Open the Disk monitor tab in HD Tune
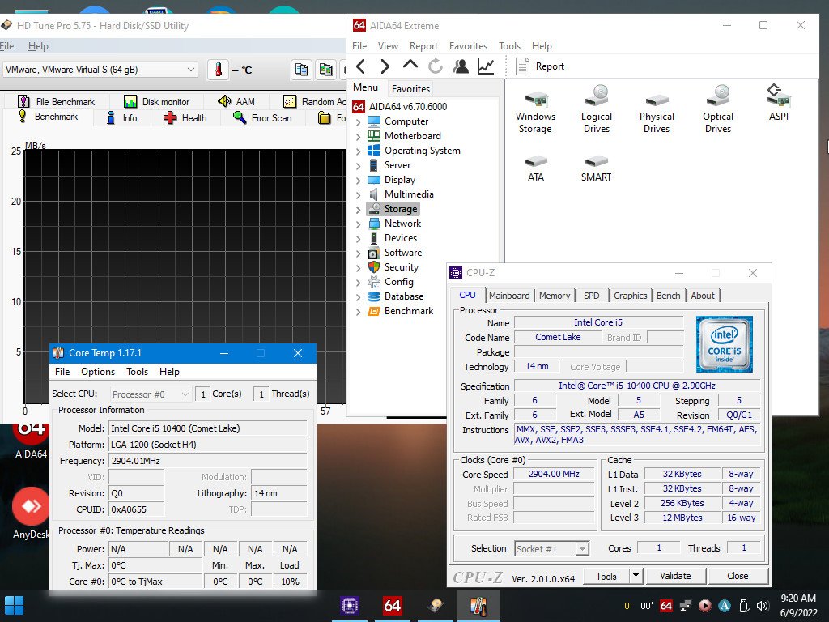This screenshot has height=622, width=829. click(156, 101)
